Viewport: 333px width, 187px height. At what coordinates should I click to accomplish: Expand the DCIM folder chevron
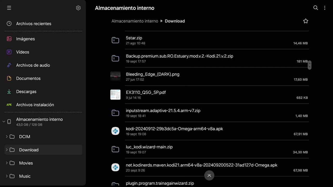7,137
